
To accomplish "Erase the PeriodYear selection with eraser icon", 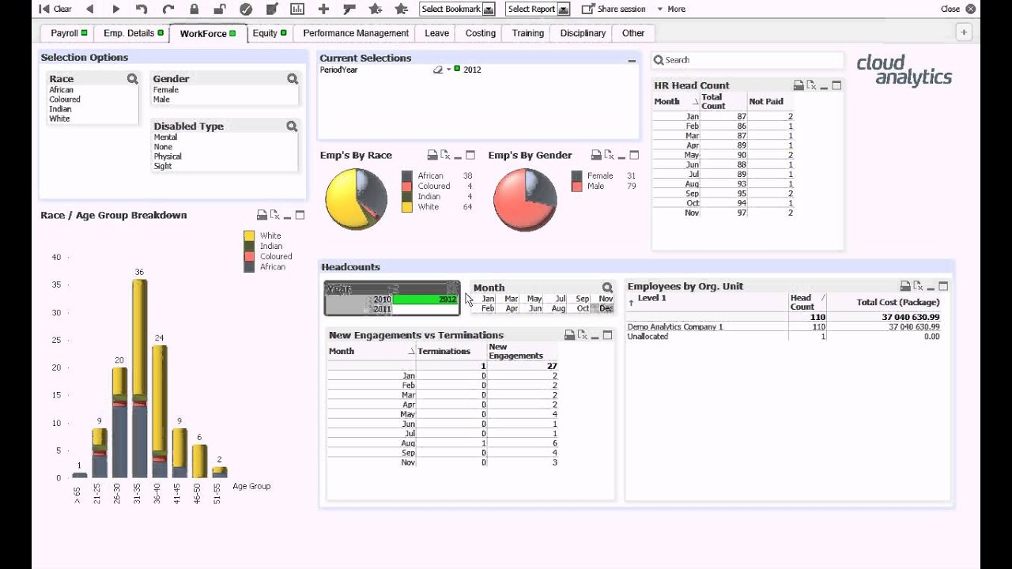I will point(438,70).
